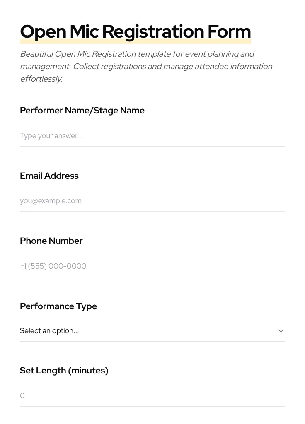Click the "you@example.com" placeholder text
This screenshot has width=305, height=424.
(x=51, y=201)
